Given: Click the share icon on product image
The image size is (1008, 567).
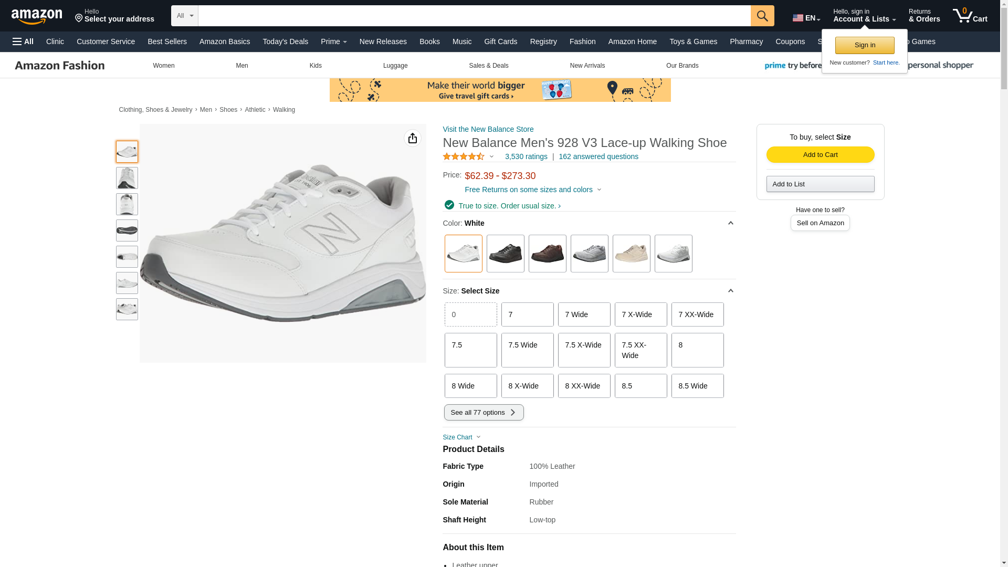Looking at the screenshot, I should 413,138.
